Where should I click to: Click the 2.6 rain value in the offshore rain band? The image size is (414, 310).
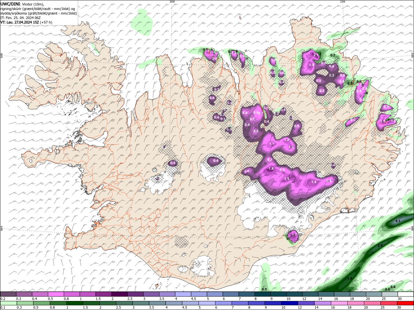pos(380,246)
